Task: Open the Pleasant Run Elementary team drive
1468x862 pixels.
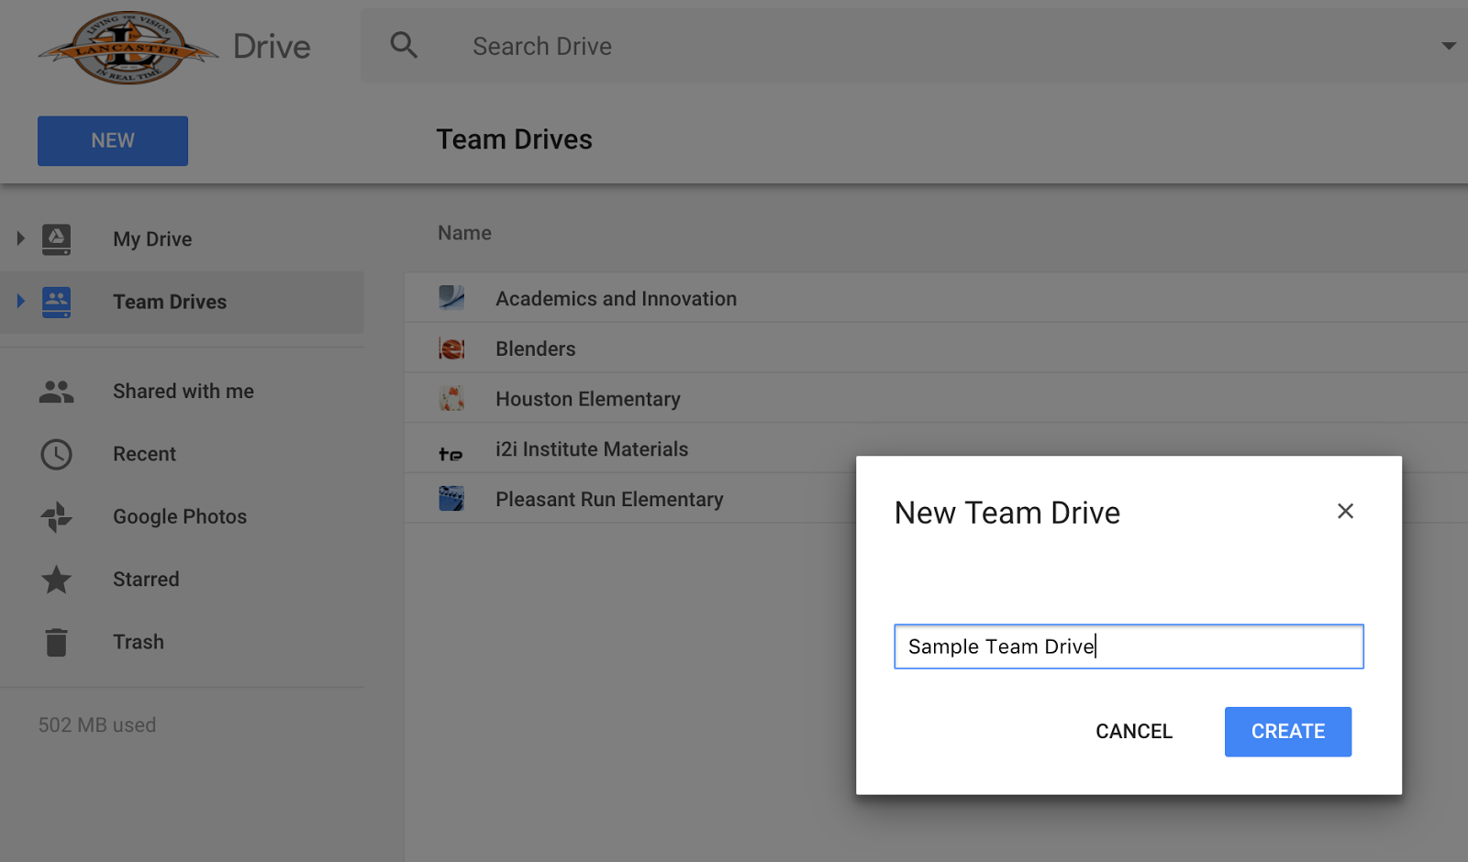Action: [x=609, y=500]
